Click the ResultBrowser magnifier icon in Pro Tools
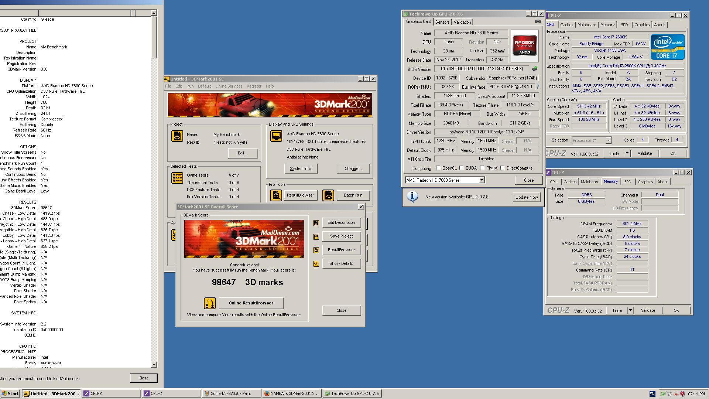Viewport: 709px width, 399px height. (276, 195)
